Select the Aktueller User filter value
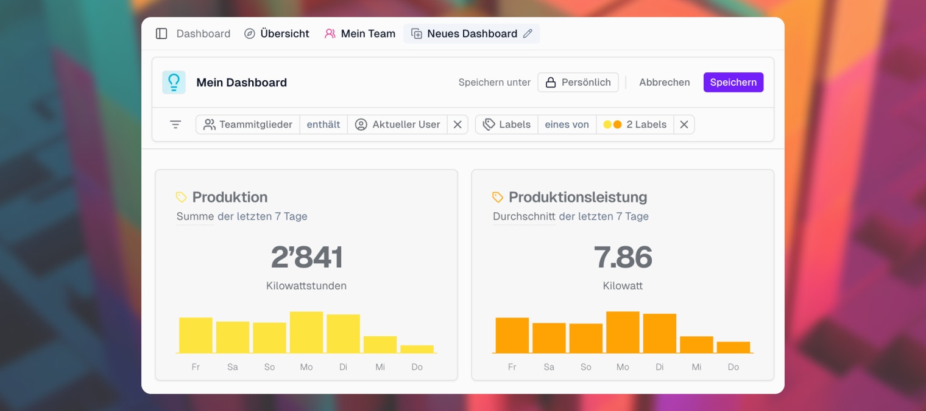The height and width of the screenshot is (411, 926). point(398,125)
